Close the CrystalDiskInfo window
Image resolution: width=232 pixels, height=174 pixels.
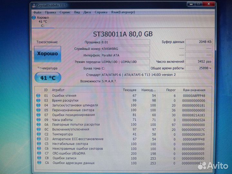(208, 4)
